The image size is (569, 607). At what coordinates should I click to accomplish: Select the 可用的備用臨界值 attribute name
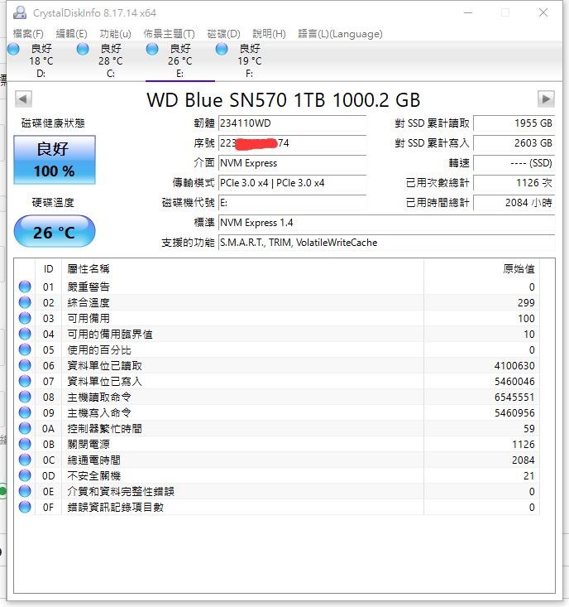110,334
